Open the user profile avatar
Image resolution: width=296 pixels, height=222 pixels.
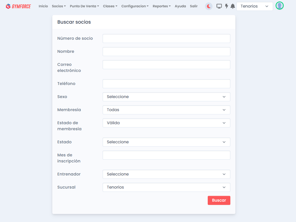279,6
